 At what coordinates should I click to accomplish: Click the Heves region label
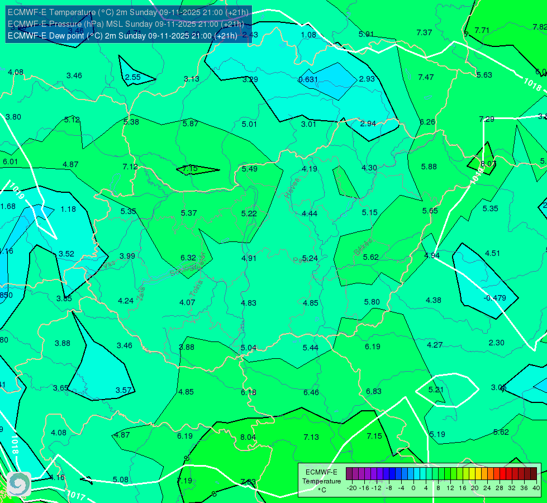[292, 188]
